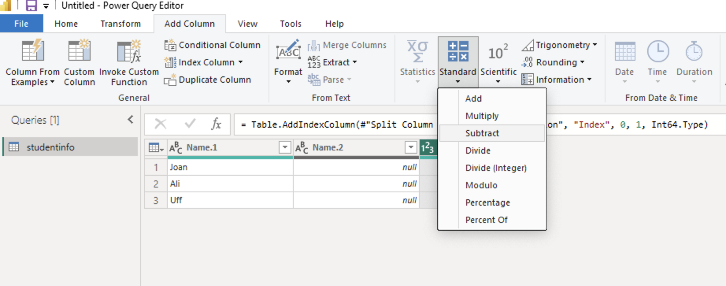Click Name.2 column type icon
Image resolution: width=726 pixels, height=286 pixels.
[302, 148]
